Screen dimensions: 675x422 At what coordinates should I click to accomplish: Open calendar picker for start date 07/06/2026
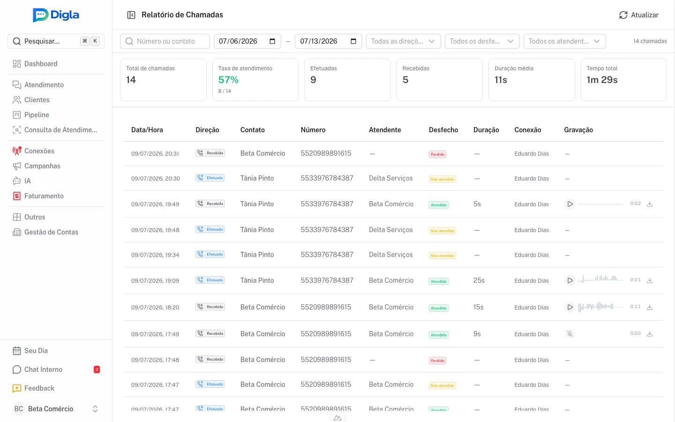point(272,41)
